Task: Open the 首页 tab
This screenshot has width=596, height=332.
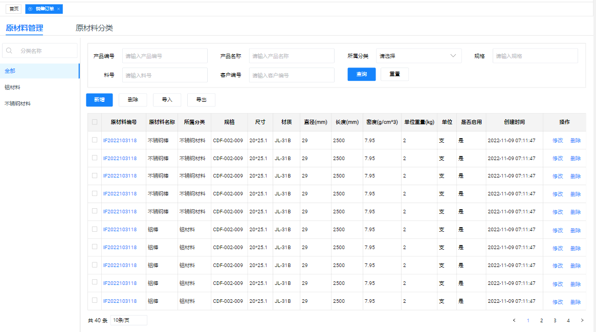Action: pos(14,9)
